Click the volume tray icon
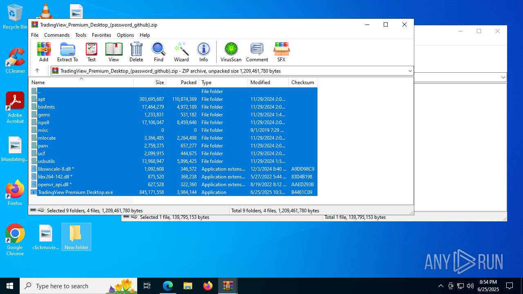 (470, 286)
